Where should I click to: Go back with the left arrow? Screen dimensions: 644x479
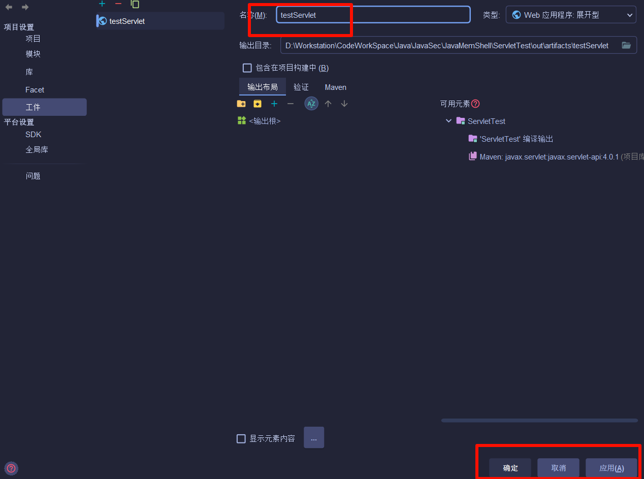click(x=9, y=7)
